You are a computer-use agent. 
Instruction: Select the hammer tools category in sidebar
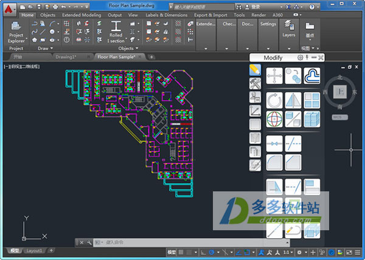click(255, 83)
